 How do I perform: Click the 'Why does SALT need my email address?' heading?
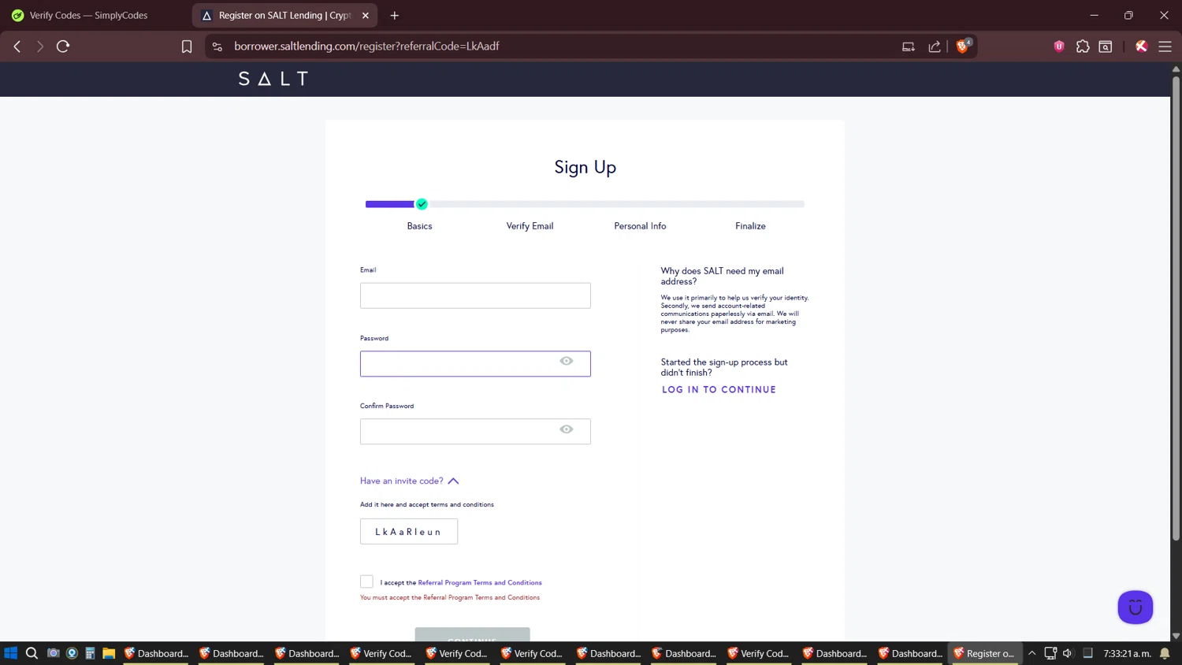[x=722, y=276]
